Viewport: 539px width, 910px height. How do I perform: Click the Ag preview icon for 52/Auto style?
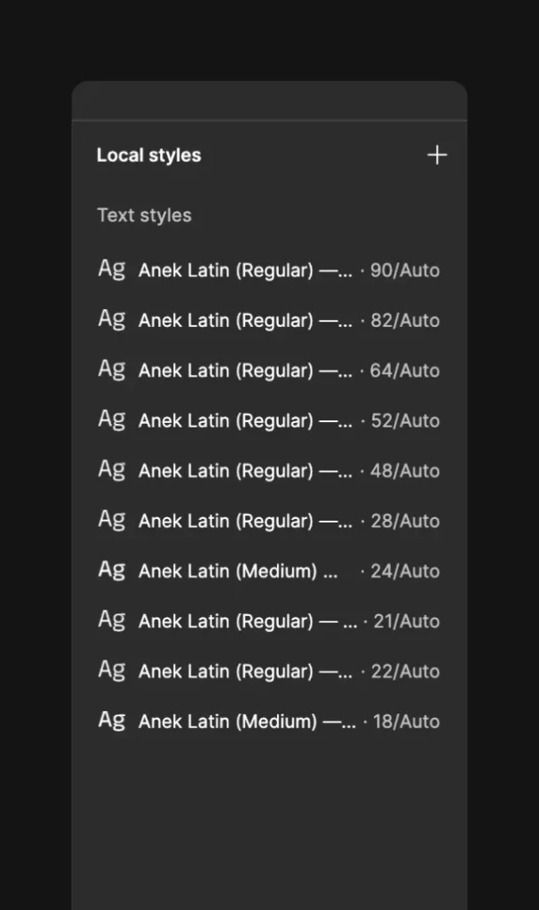(112, 419)
